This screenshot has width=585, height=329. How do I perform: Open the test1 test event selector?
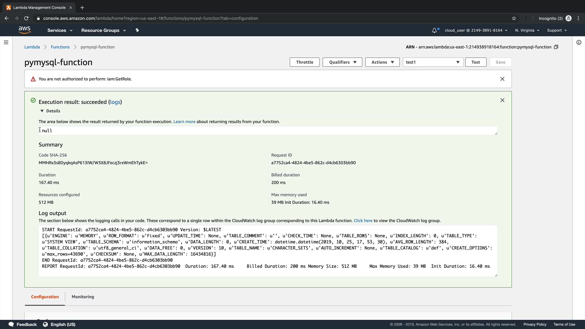tap(433, 62)
